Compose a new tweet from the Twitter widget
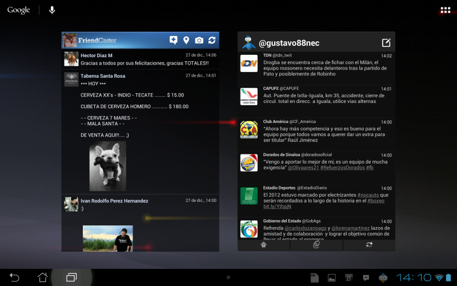 (386, 43)
